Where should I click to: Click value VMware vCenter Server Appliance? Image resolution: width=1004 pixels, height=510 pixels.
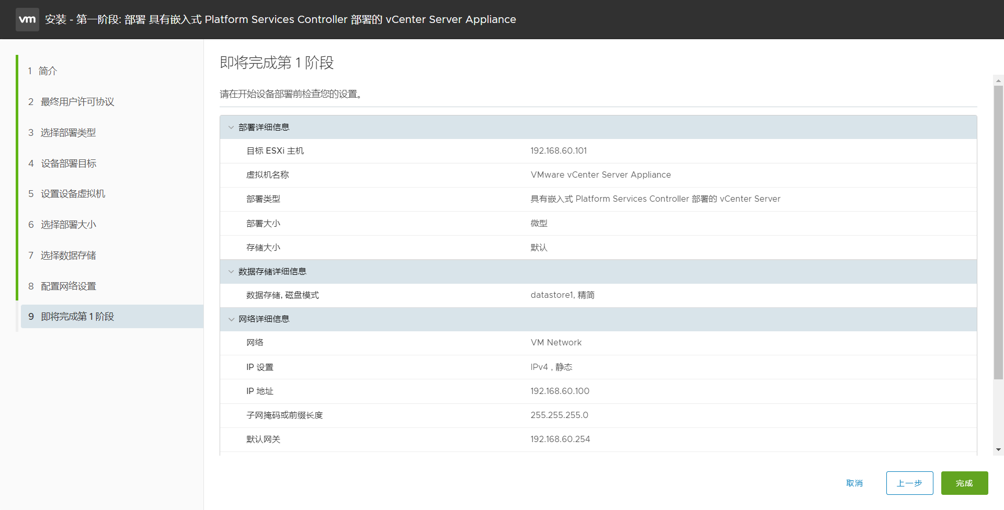coord(600,175)
